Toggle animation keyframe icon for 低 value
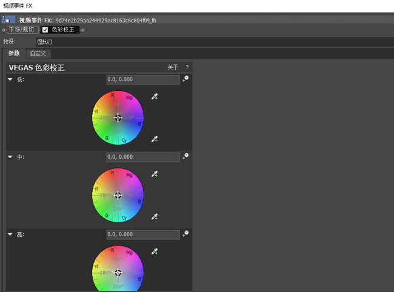This screenshot has height=292, width=394. (185, 79)
